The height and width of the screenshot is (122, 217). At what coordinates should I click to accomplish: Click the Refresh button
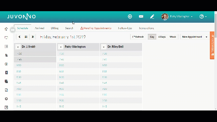tap(138, 37)
